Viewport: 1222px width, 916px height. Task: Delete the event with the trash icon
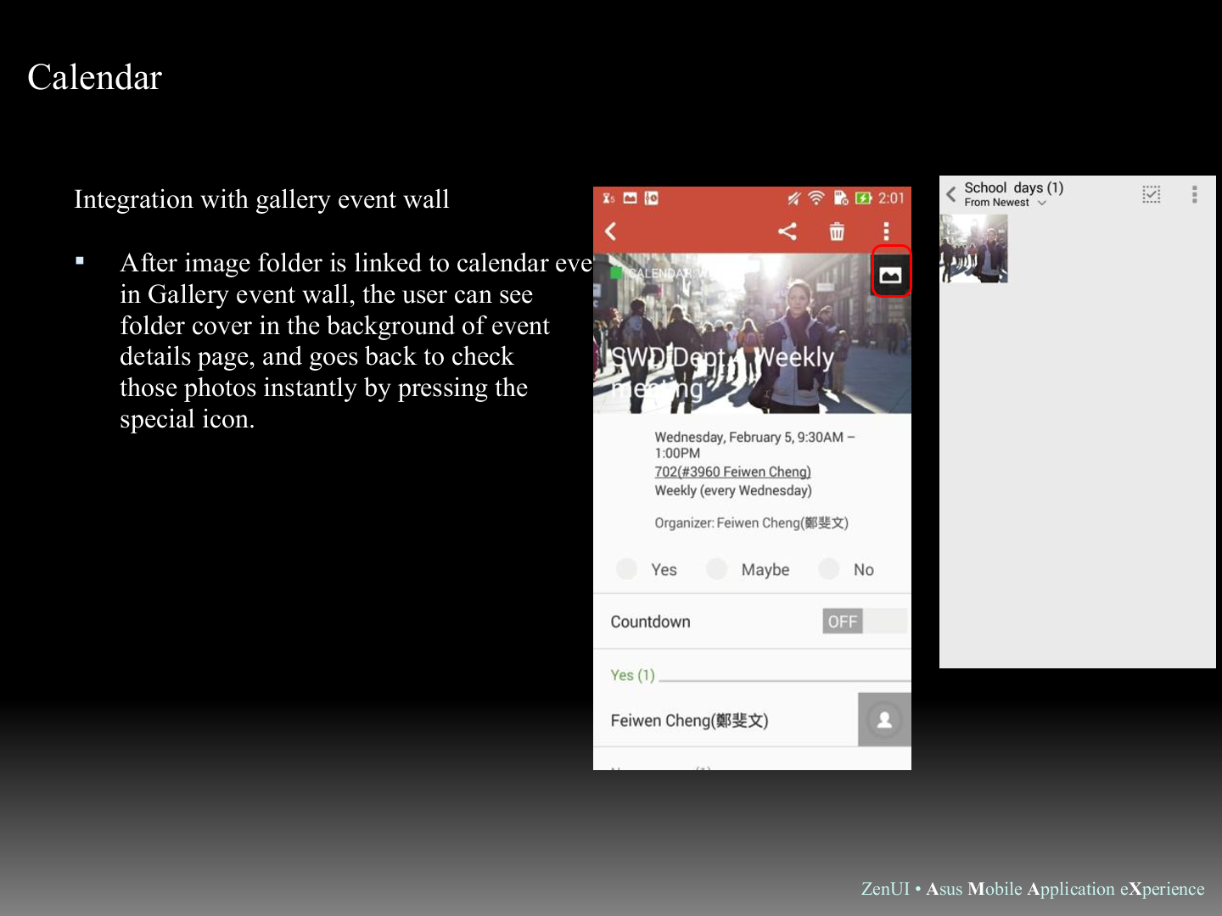point(837,232)
